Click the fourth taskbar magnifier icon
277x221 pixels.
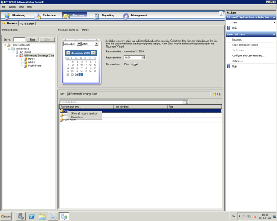pyautogui.click(x=53, y=217)
